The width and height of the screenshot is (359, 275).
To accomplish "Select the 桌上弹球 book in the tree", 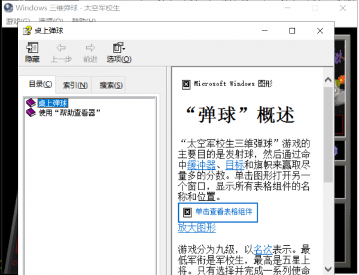I will click(53, 103).
